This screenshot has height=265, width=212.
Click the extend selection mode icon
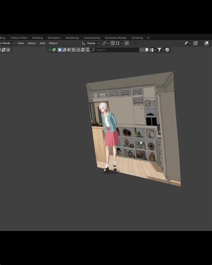pos(4,50)
